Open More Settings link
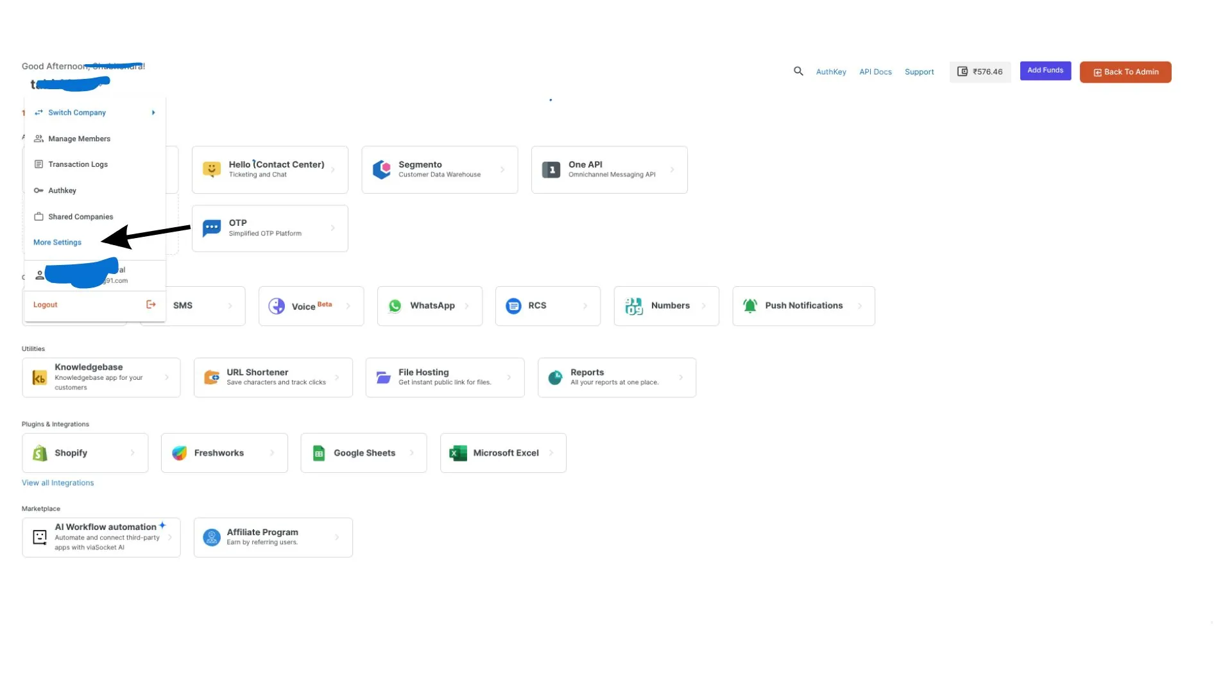The height and width of the screenshot is (693, 1232). tap(57, 243)
